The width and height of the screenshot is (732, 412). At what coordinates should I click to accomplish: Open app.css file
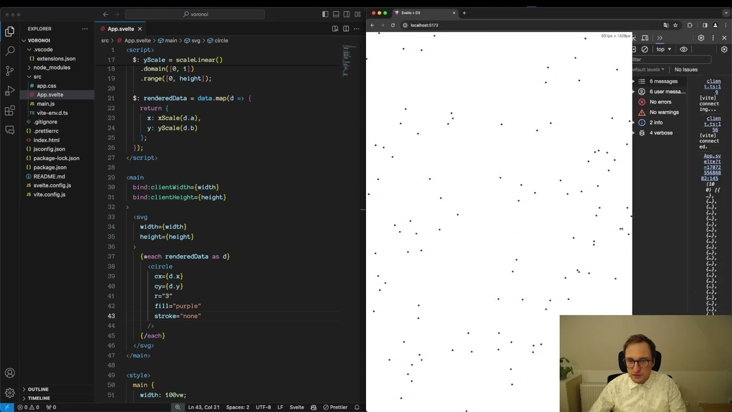[46, 86]
